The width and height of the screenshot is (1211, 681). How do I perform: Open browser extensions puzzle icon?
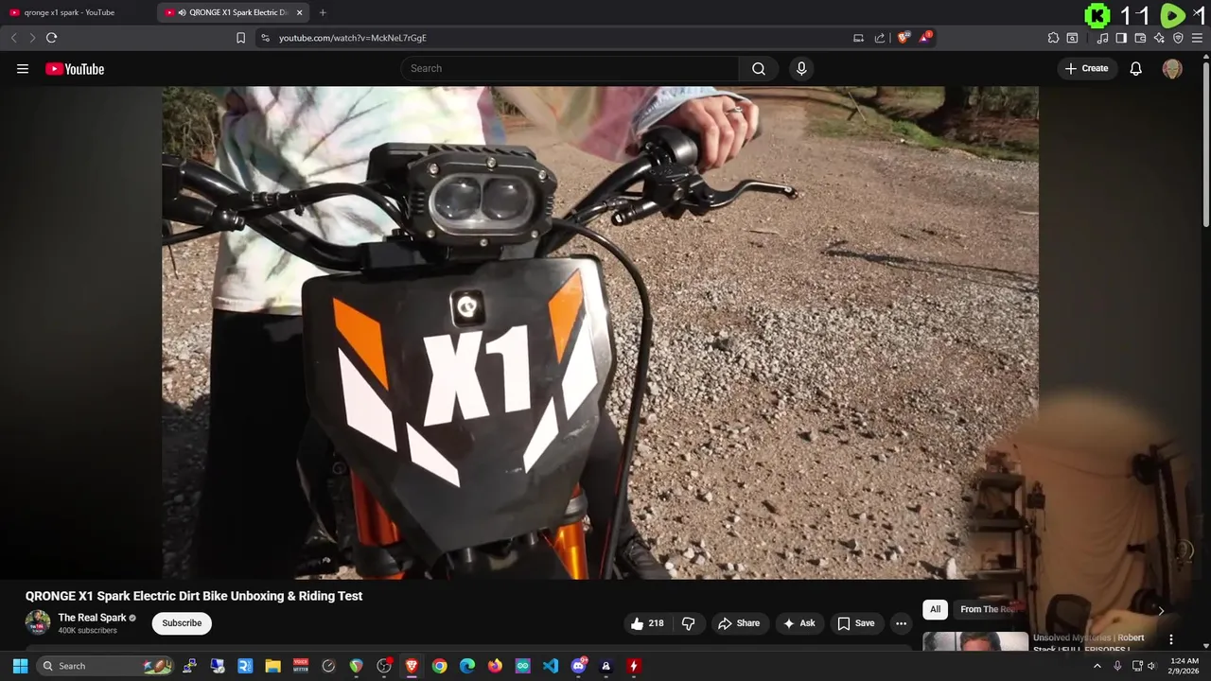pyautogui.click(x=1053, y=38)
